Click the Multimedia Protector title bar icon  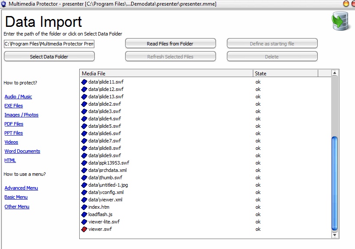click(4, 4)
